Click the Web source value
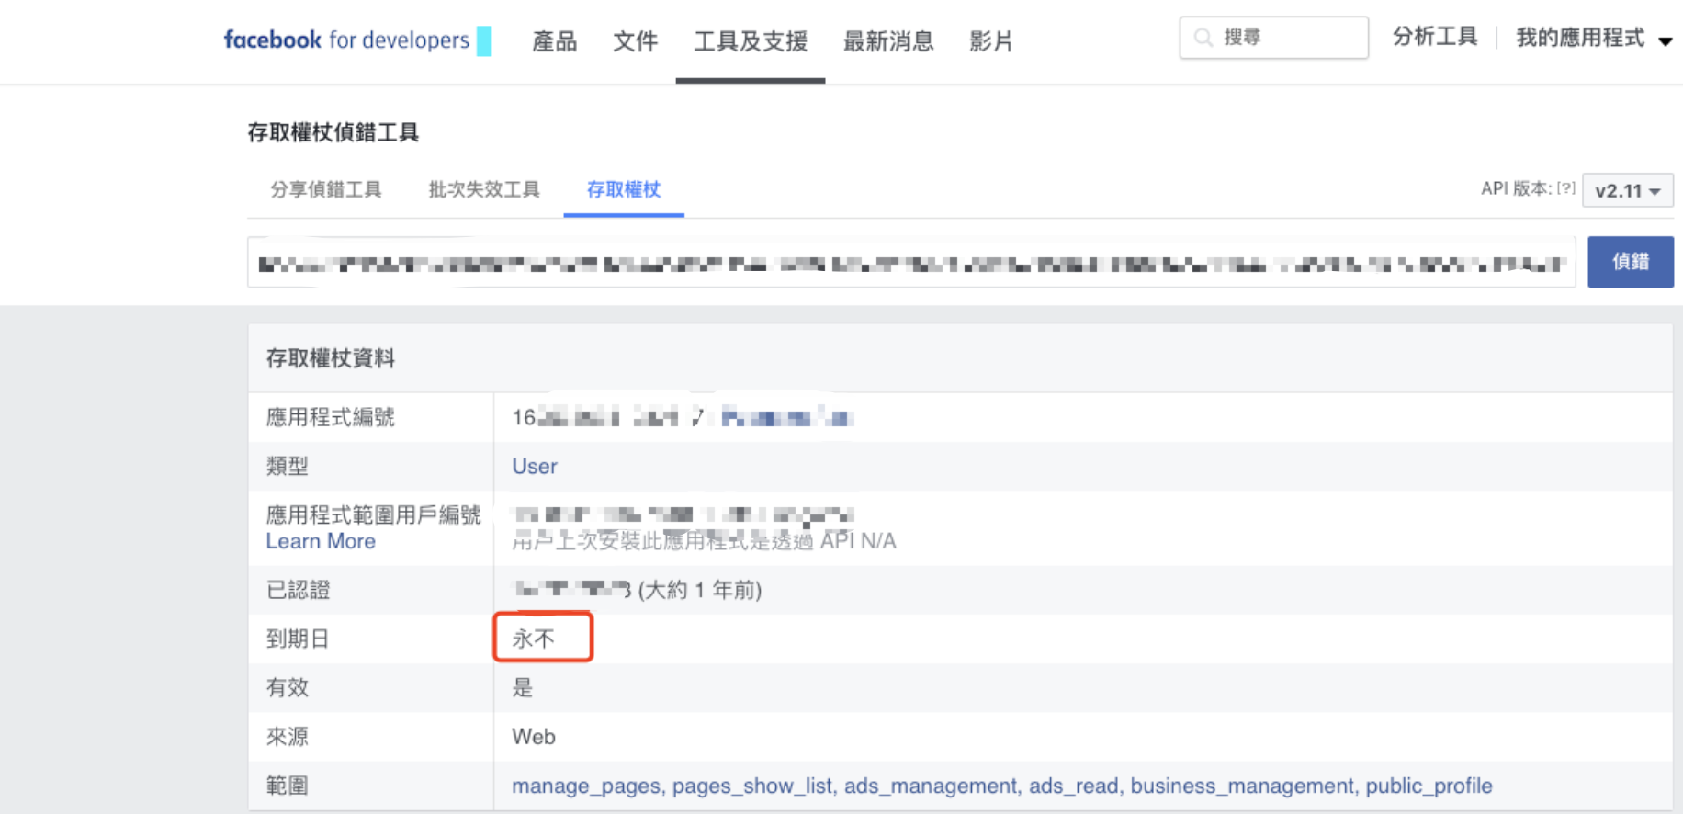This screenshot has width=1683, height=814. [534, 737]
